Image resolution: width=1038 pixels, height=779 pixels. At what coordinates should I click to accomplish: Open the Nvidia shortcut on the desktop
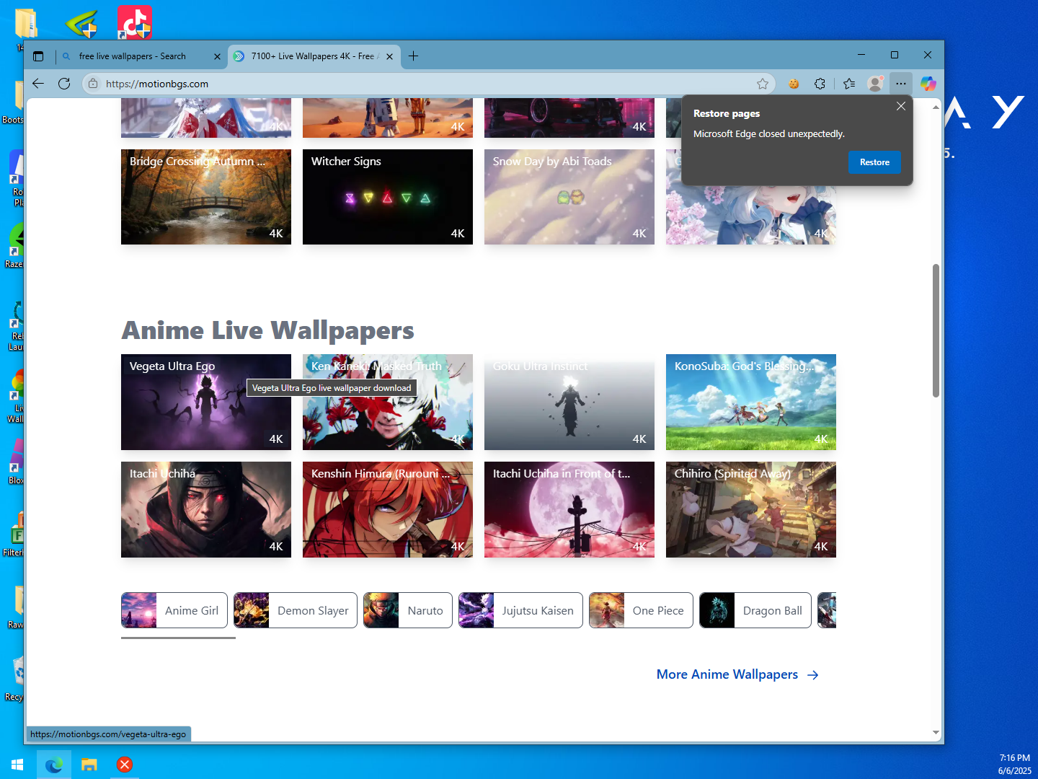coord(81,22)
